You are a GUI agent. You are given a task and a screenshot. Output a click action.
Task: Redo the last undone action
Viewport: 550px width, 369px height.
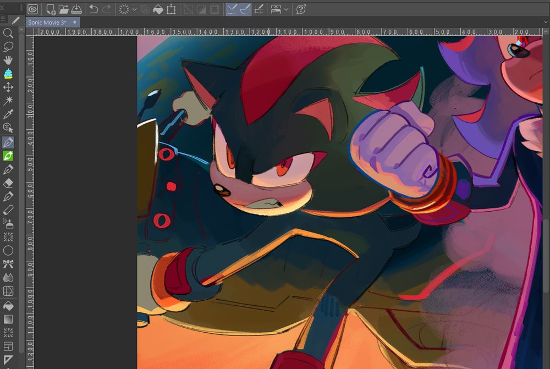click(x=107, y=9)
